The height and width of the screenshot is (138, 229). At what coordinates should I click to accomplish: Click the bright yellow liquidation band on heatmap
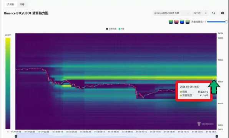click(140, 77)
